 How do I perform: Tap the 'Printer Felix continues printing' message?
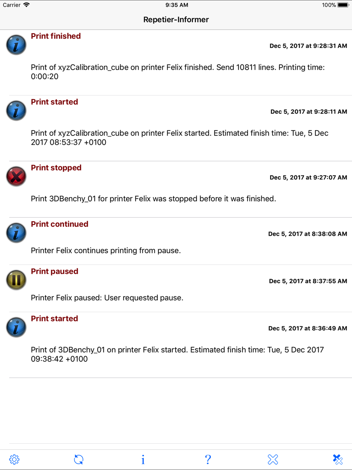click(106, 251)
